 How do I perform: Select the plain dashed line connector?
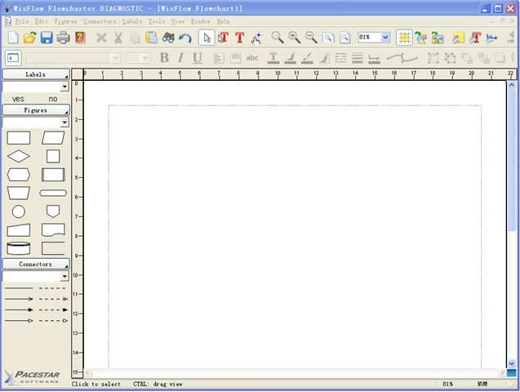(x=52, y=288)
